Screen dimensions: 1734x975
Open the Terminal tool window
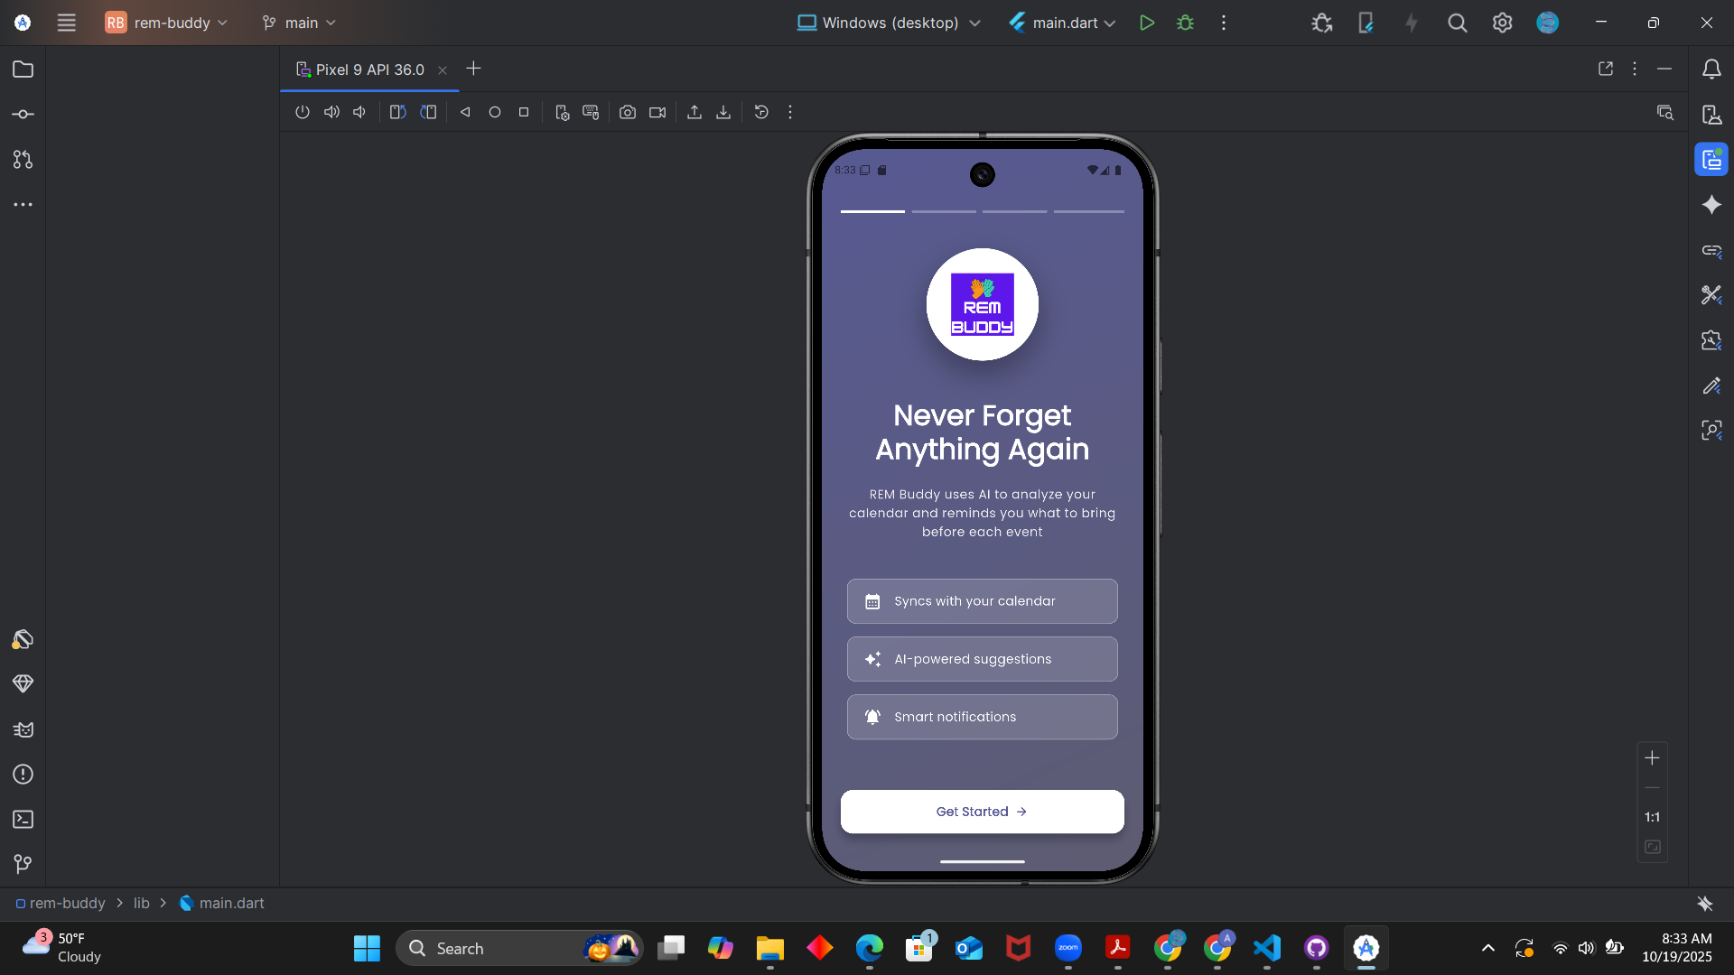(x=23, y=820)
